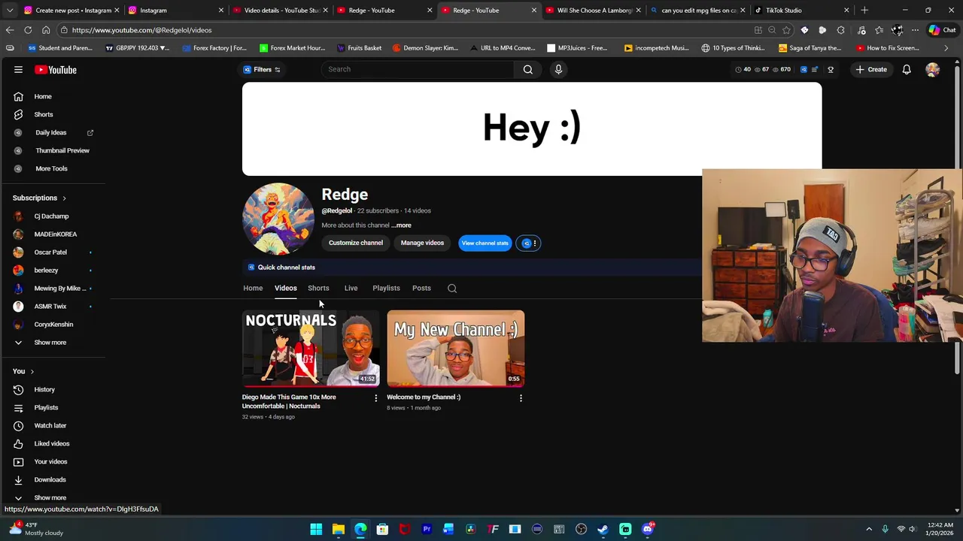
Task: Switch to channel Shorts tab
Action: pos(318,288)
